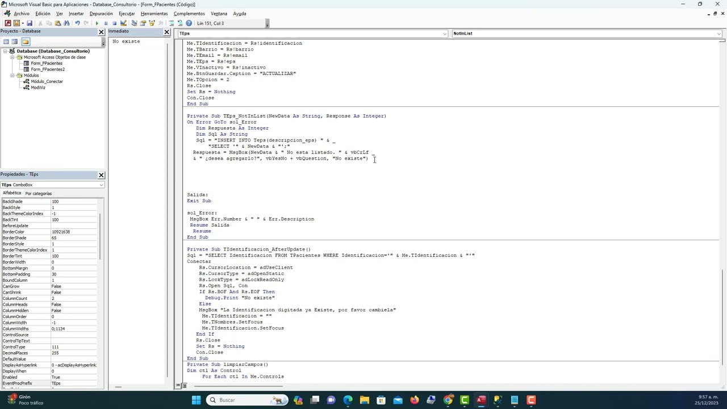This screenshot has height=409, width=727.
Task: Click the Insert UserForm toolbar icon
Action: [16, 23]
